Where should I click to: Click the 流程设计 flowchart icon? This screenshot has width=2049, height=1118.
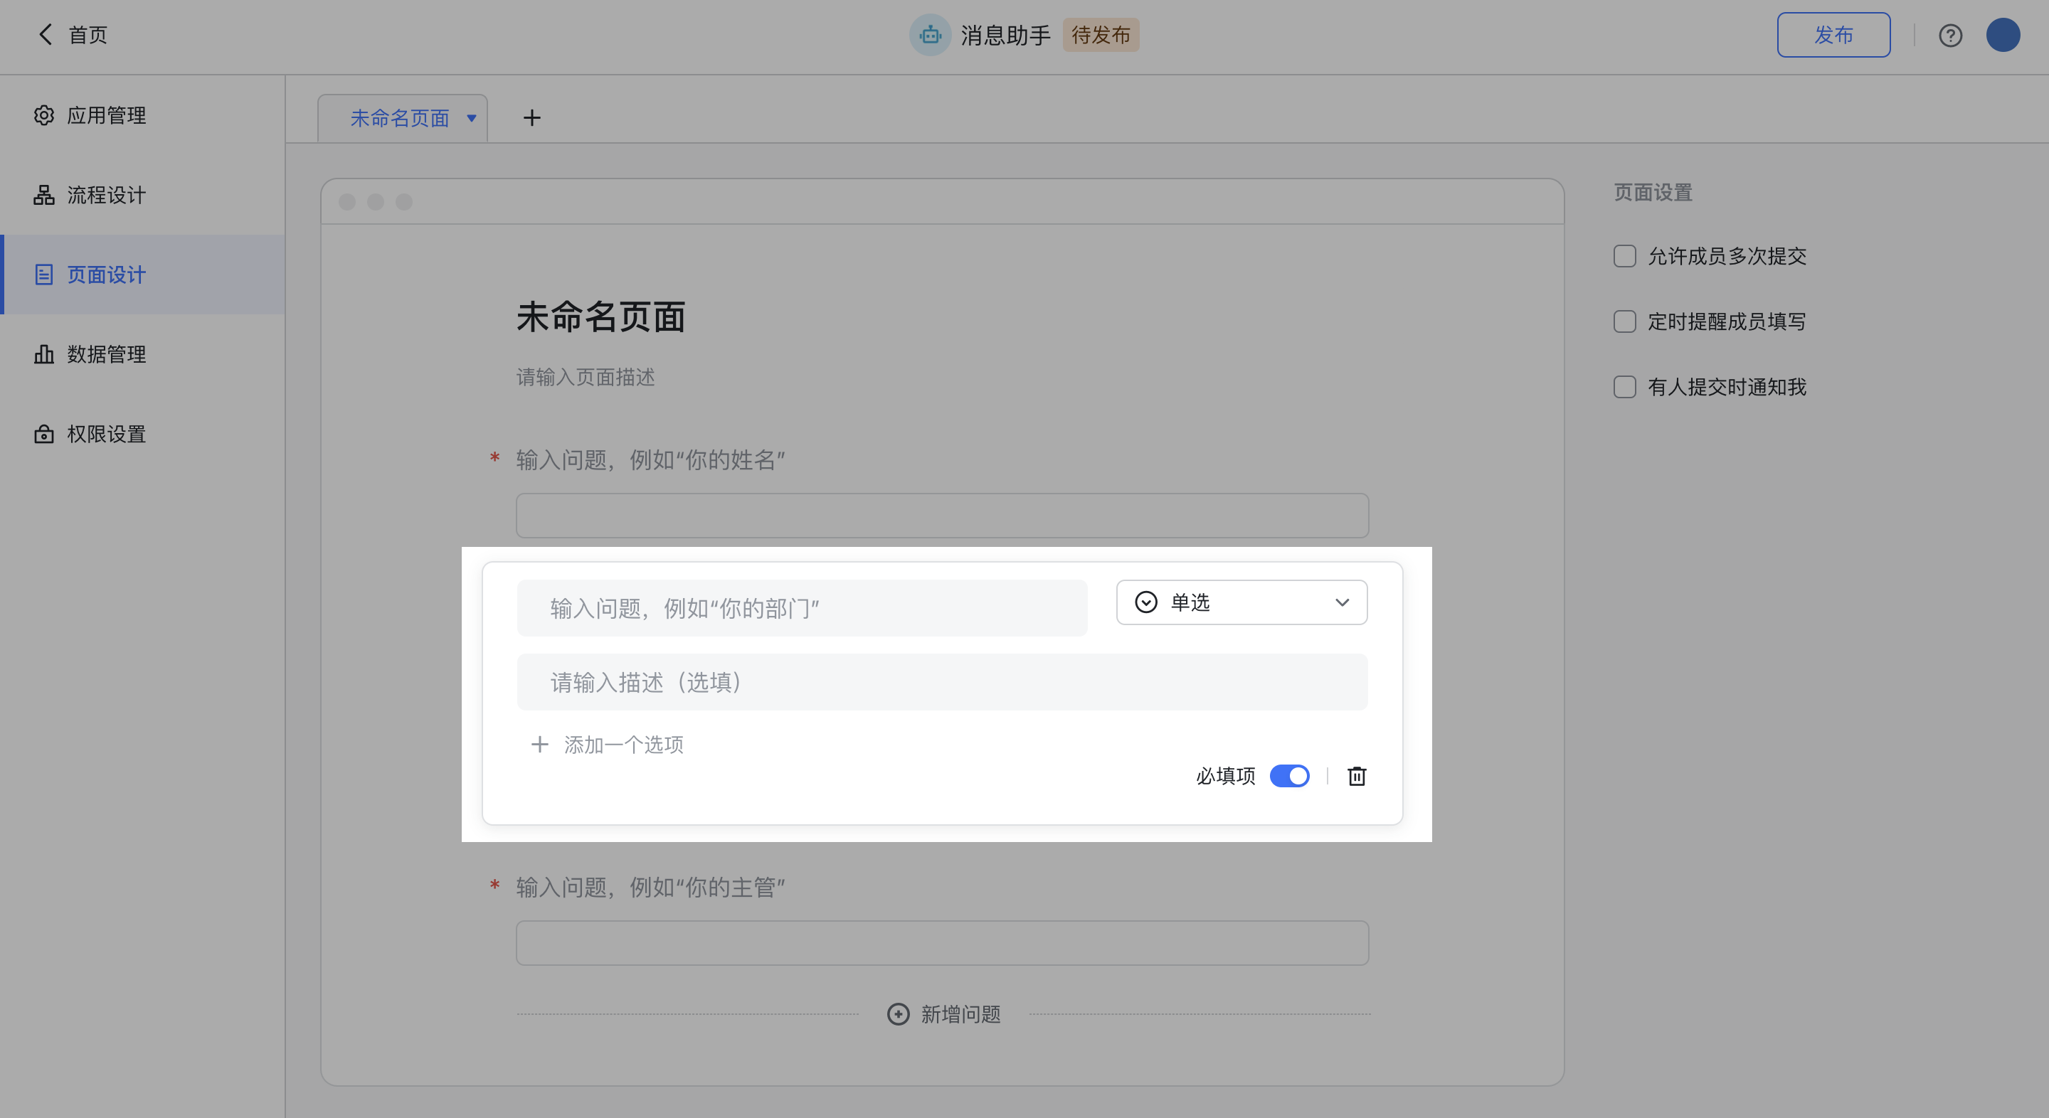(43, 195)
